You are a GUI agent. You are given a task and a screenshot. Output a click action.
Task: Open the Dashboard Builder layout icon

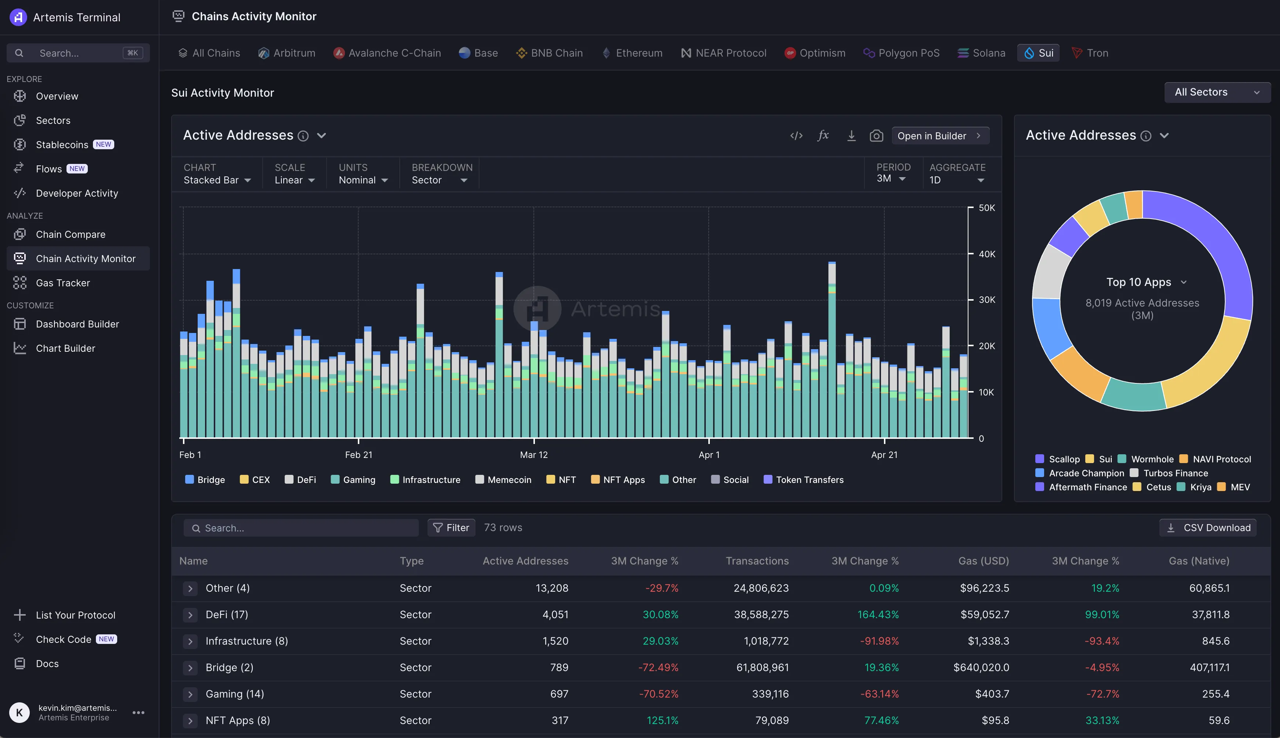click(20, 324)
